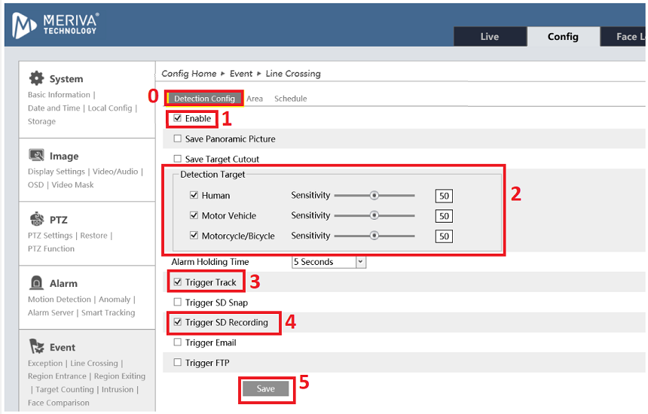Adjust the Motor Vehicle sensitivity slider
The height and width of the screenshot is (414, 648).
(374, 216)
